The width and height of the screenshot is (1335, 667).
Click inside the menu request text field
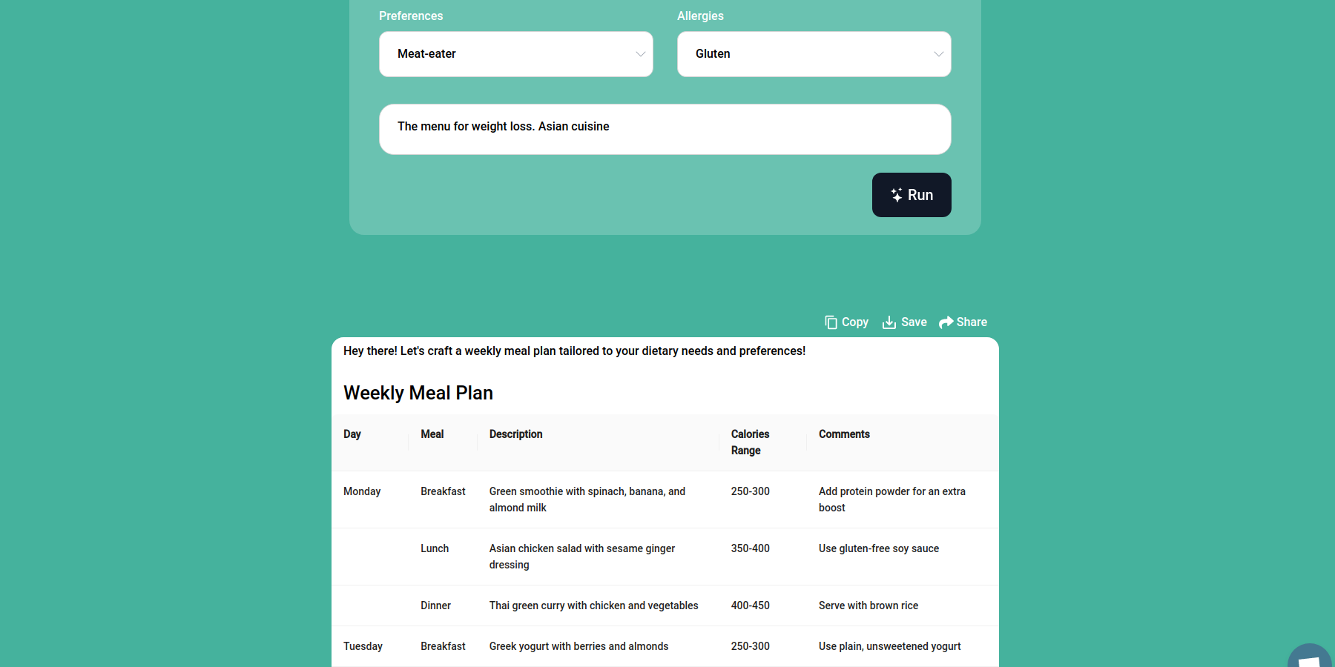pyautogui.click(x=665, y=128)
